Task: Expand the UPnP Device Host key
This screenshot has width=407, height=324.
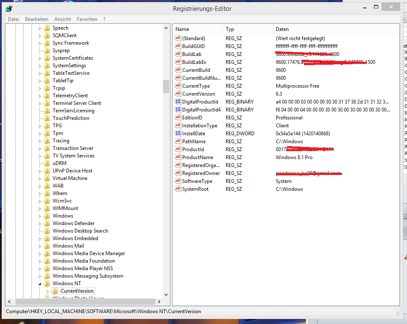Action: [40, 171]
